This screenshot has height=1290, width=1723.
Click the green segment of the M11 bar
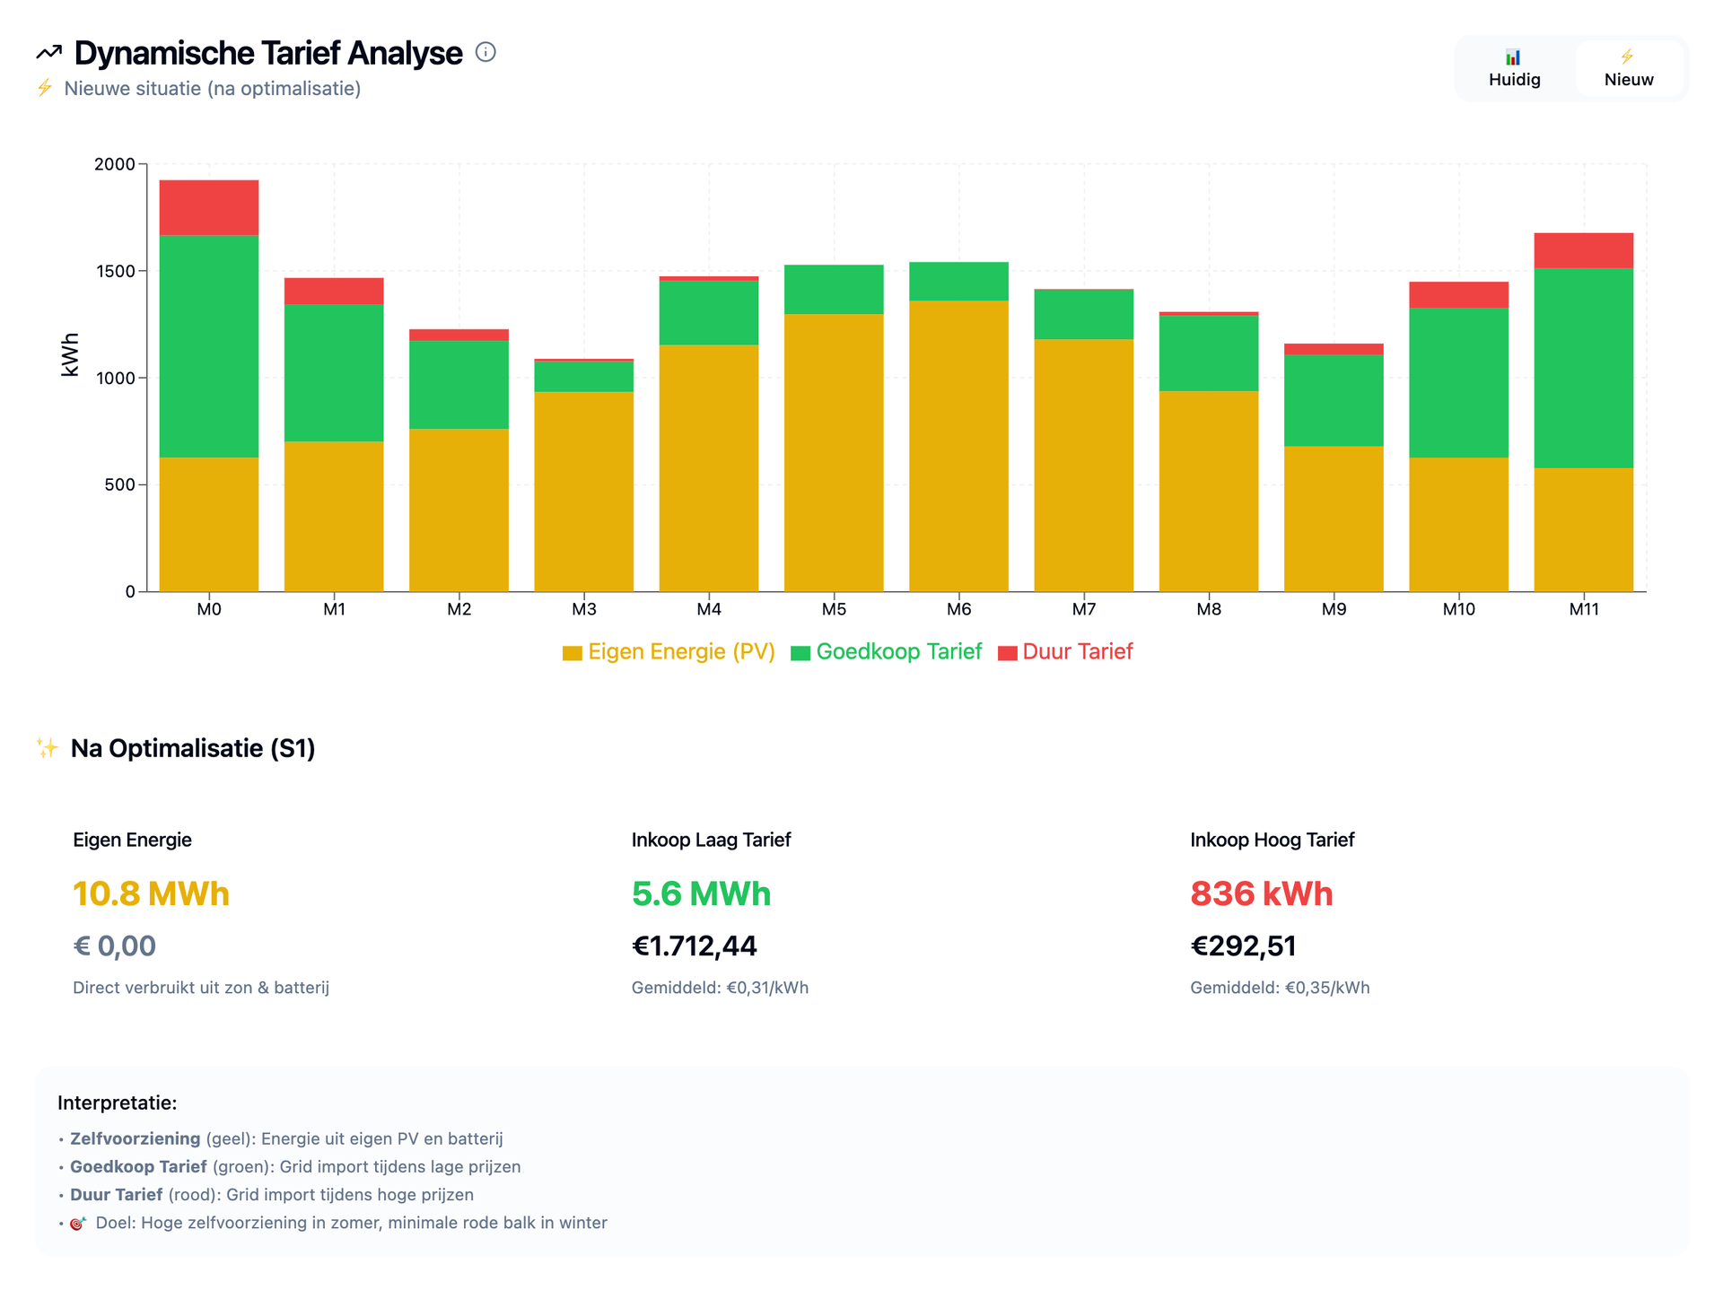point(1583,368)
